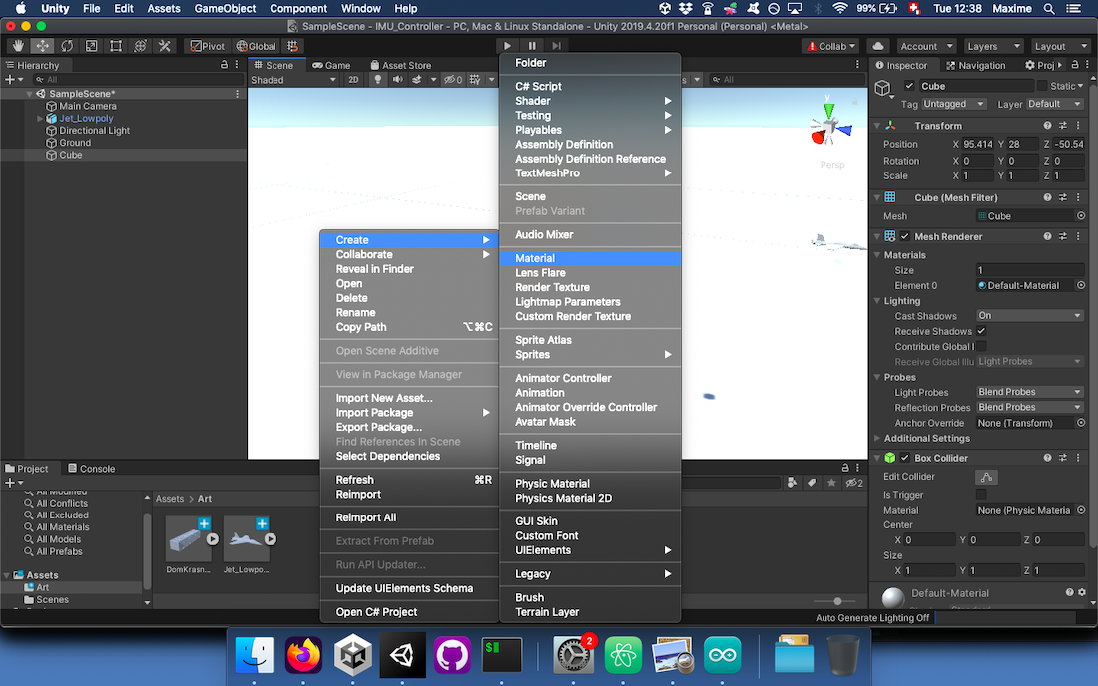Toggle Mesh Renderer enabled checkbox
Viewport: 1098px width, 686px height.
pos(905,236)
